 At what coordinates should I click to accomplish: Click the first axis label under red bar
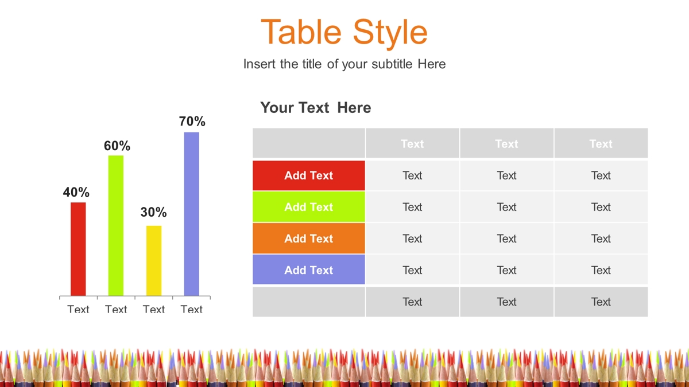point(78,309)
